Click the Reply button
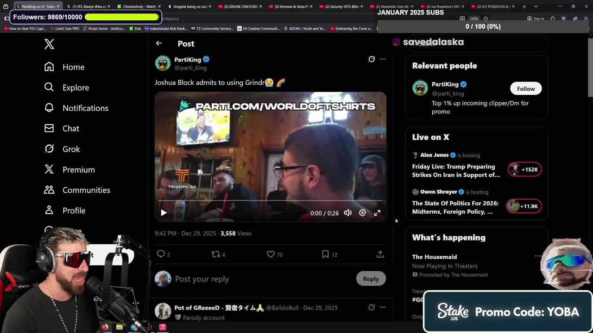Viewport: 593px width, 333px height. [x=371, y=278]
